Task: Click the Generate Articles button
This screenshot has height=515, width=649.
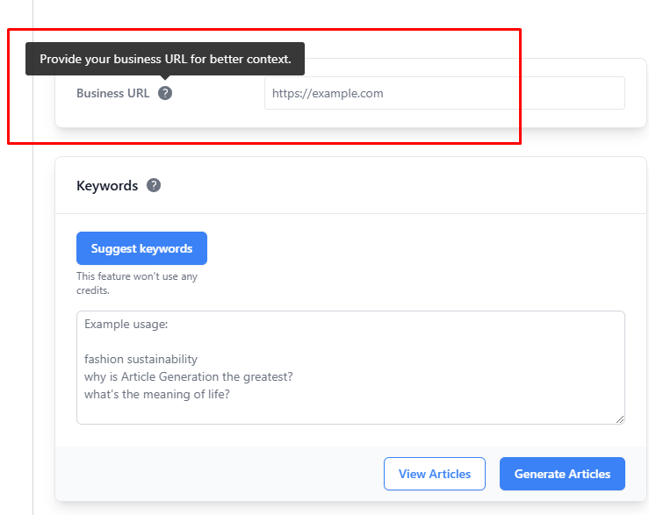Action: pos(562,474)
